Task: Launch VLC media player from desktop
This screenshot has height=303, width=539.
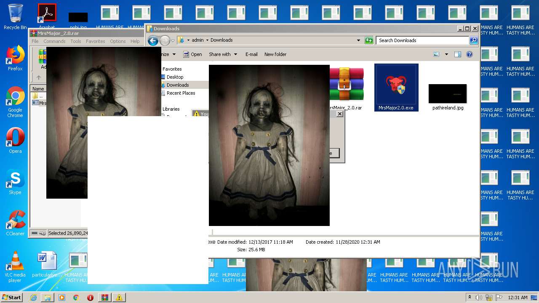Action: tap(15, 267)
